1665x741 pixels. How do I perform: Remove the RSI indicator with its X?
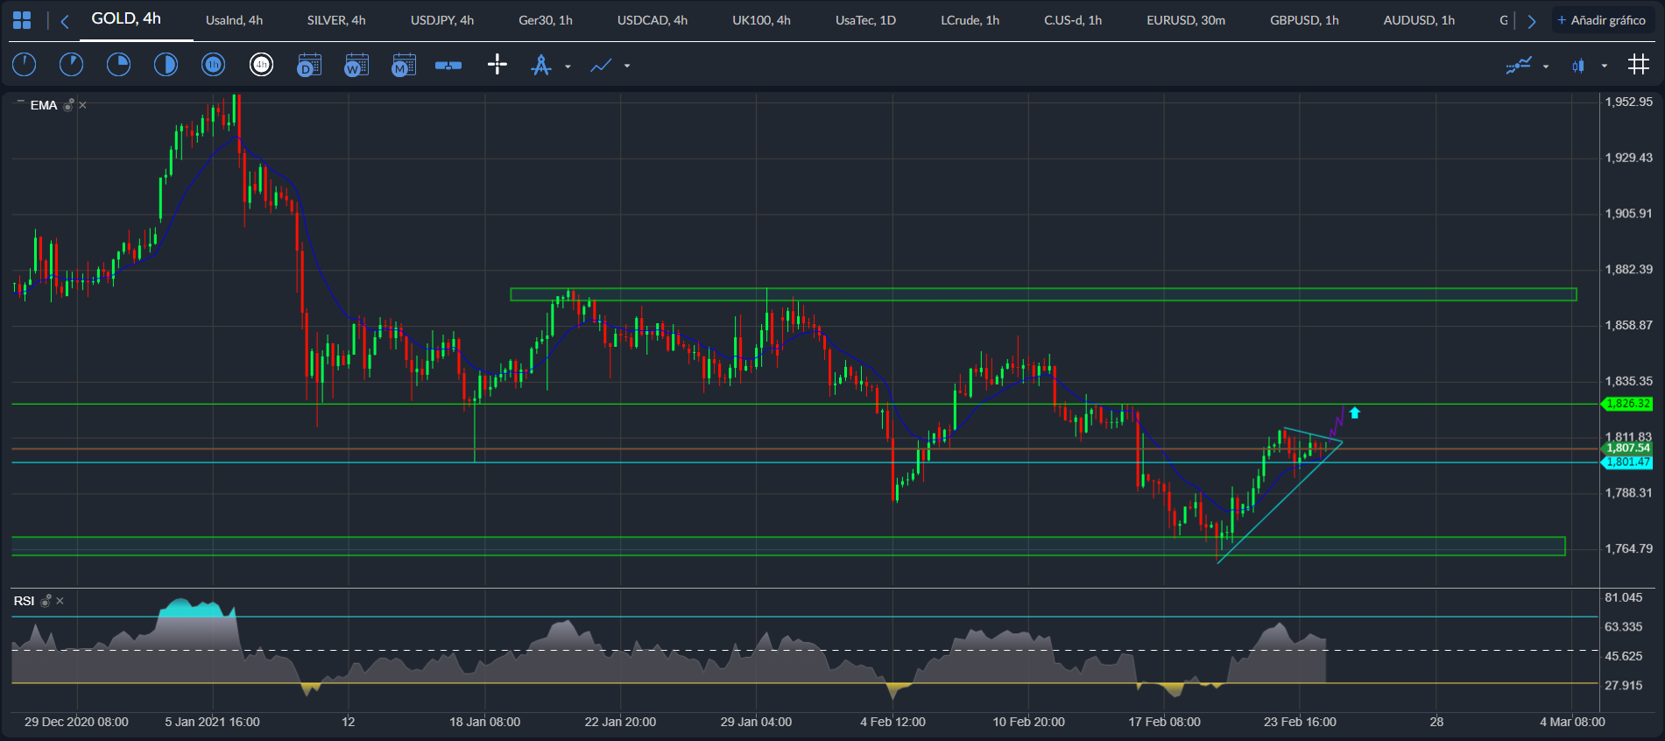click(60, 601)
